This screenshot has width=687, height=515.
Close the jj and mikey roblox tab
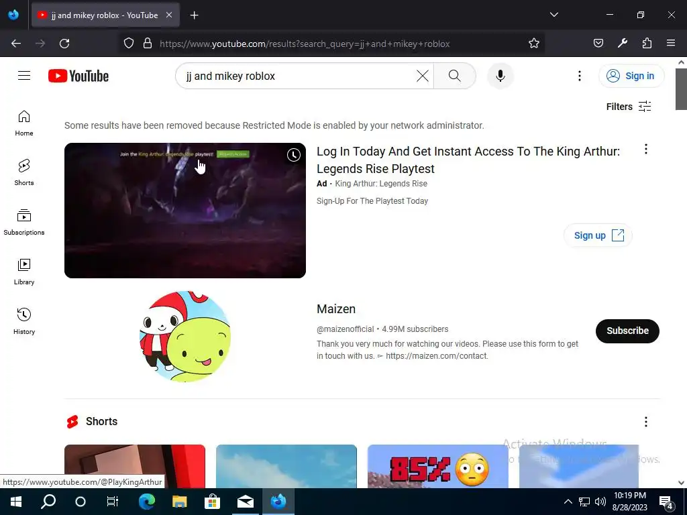click(169, 15)
